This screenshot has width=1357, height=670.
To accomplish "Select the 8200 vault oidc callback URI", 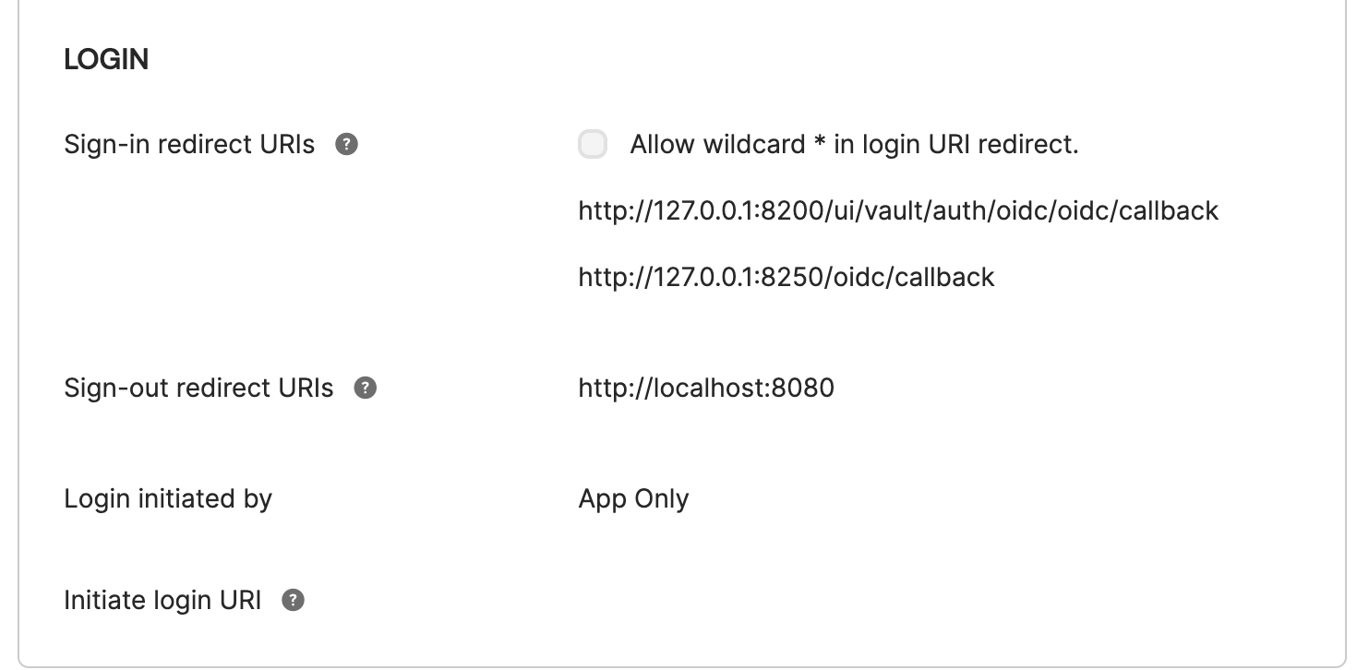I will [x=898, y=211].
